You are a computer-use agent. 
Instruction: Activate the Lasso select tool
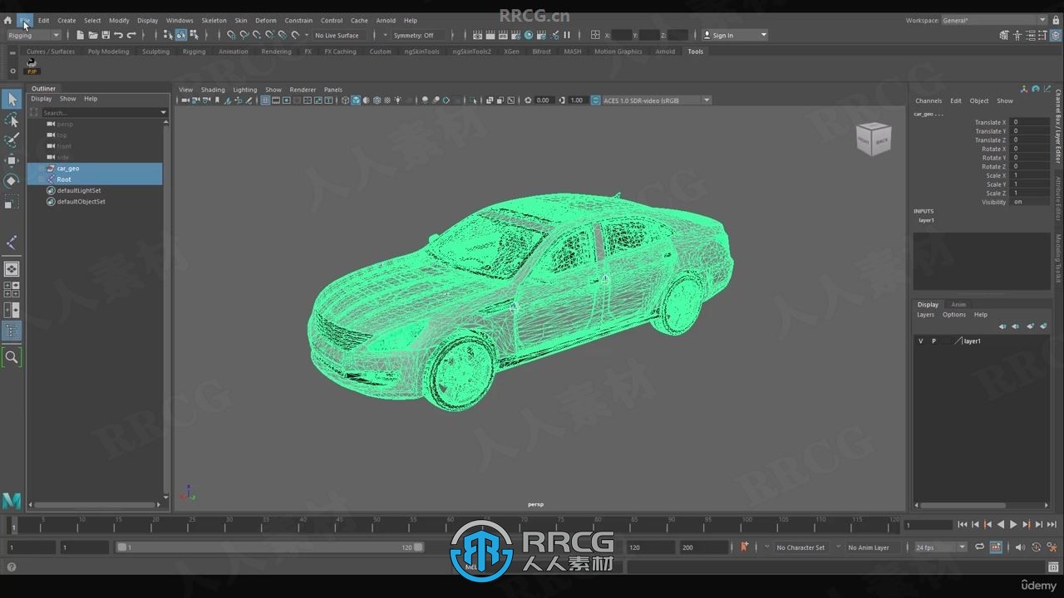pyautogui.click(x=12, y=120)
